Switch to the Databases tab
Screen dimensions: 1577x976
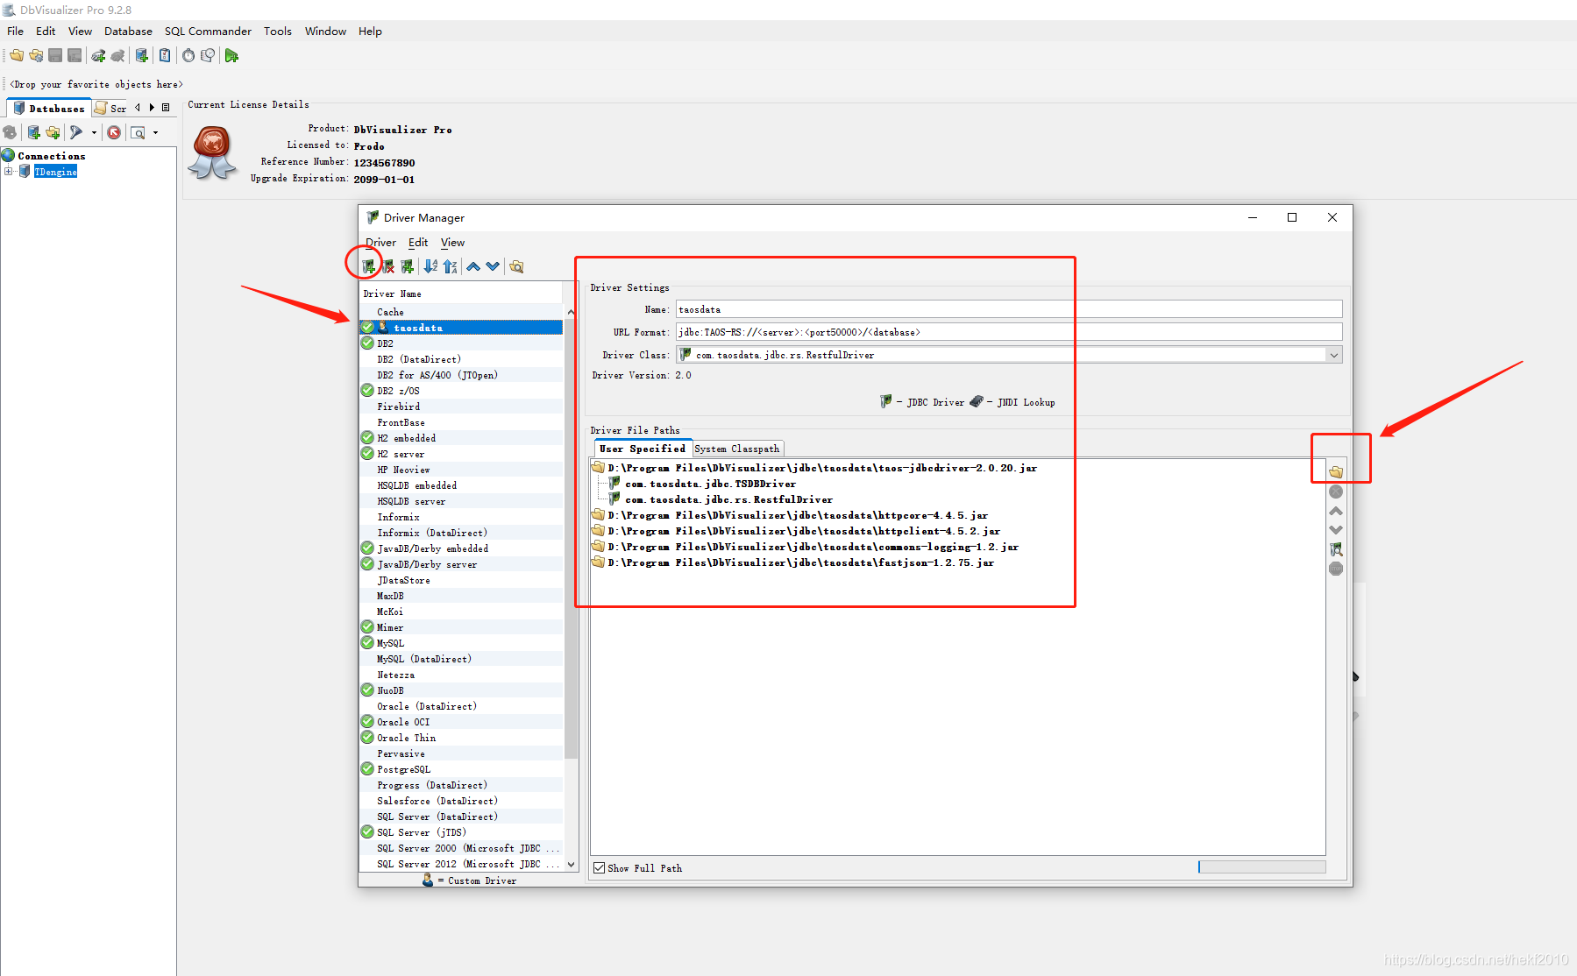pyautogui.click(x=50, y=108)
